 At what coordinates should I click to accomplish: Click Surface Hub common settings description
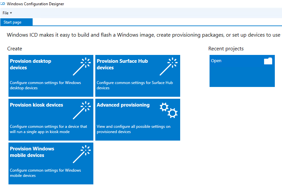[135, 85]
